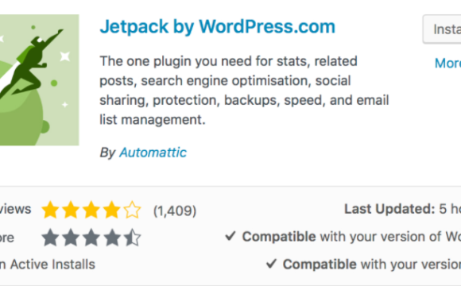
Task: Open the Jetpack by WordPress.com title link
Action: [217, 27]
